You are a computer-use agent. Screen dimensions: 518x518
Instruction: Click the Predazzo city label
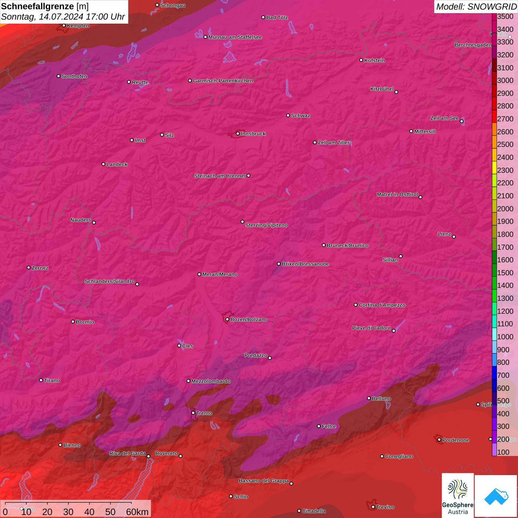(x=256, y=355)
